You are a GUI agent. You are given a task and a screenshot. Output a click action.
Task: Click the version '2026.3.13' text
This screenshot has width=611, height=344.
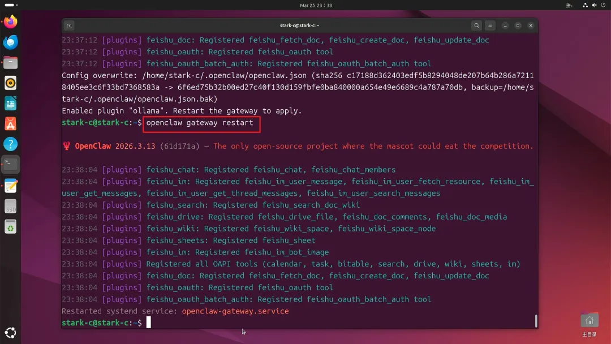(x=135, y=146)
